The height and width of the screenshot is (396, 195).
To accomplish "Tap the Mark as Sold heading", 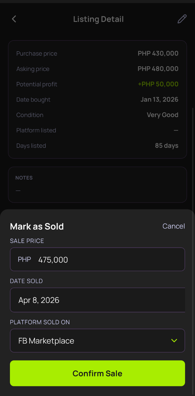I will click(x=37, y=226).
